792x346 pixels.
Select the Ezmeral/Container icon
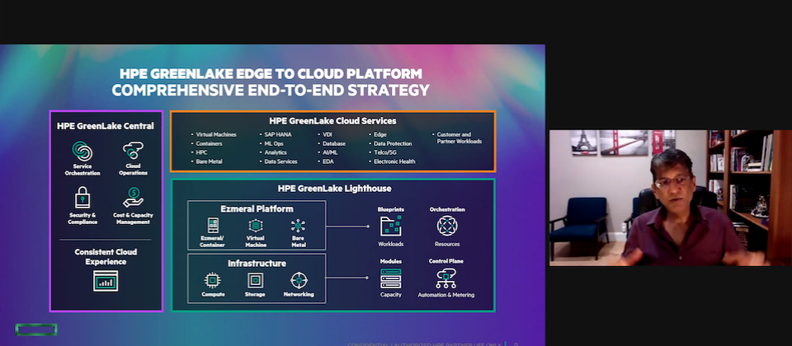(x=213, y=226)
